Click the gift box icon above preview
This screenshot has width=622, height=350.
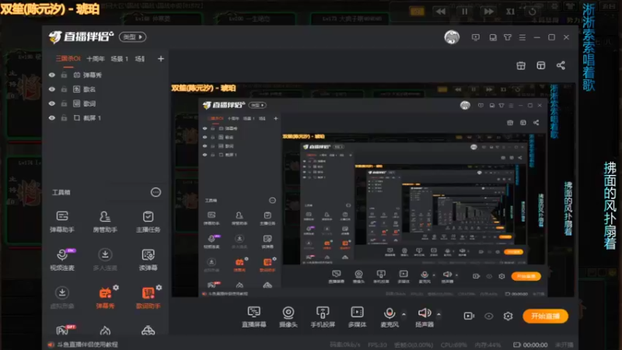[x=521, y=65]
